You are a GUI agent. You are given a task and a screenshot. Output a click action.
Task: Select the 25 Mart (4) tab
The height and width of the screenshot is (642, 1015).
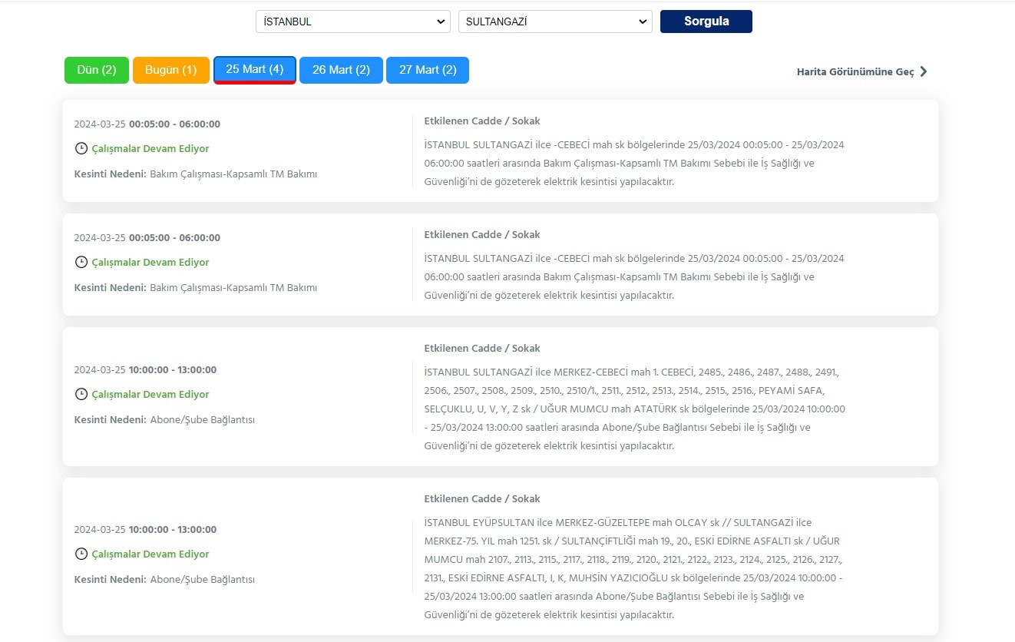254,70
